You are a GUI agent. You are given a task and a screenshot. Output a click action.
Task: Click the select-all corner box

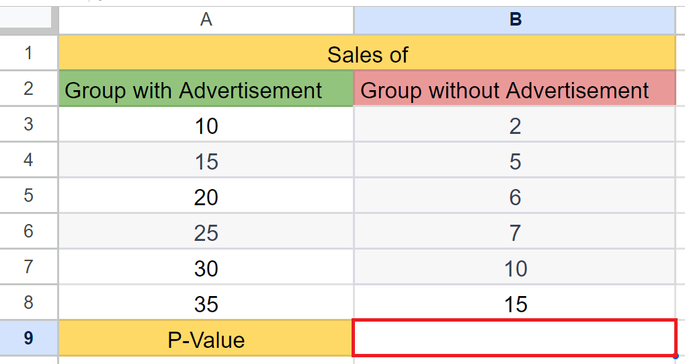[x=29, y=20]
